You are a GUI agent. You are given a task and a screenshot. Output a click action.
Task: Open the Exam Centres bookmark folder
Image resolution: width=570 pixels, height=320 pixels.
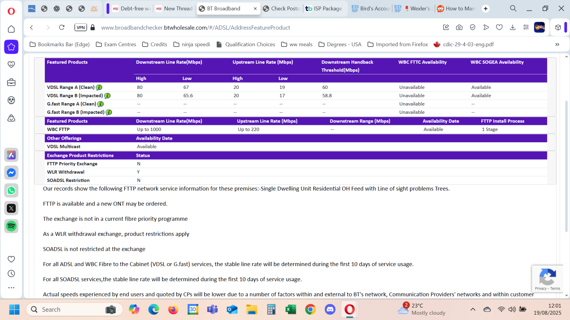pos(116,44)
